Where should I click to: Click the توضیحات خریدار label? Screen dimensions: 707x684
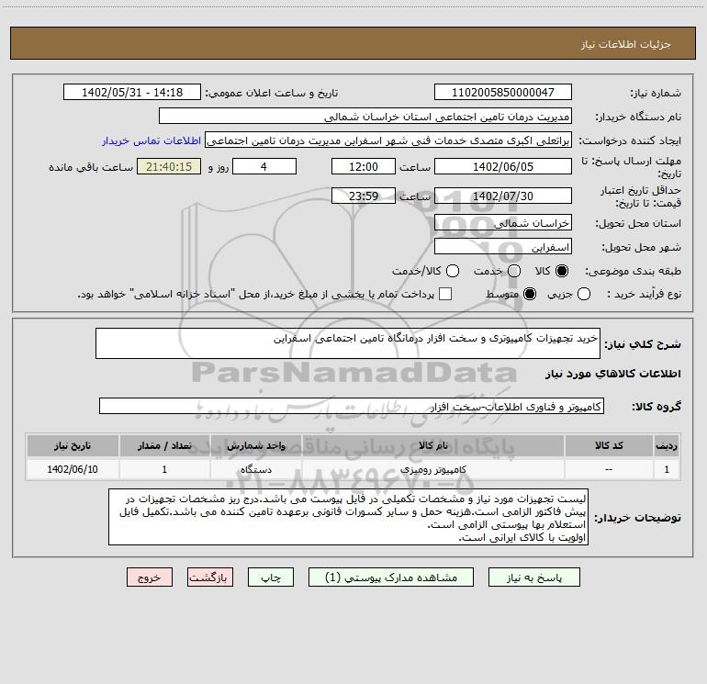[637, 518]
